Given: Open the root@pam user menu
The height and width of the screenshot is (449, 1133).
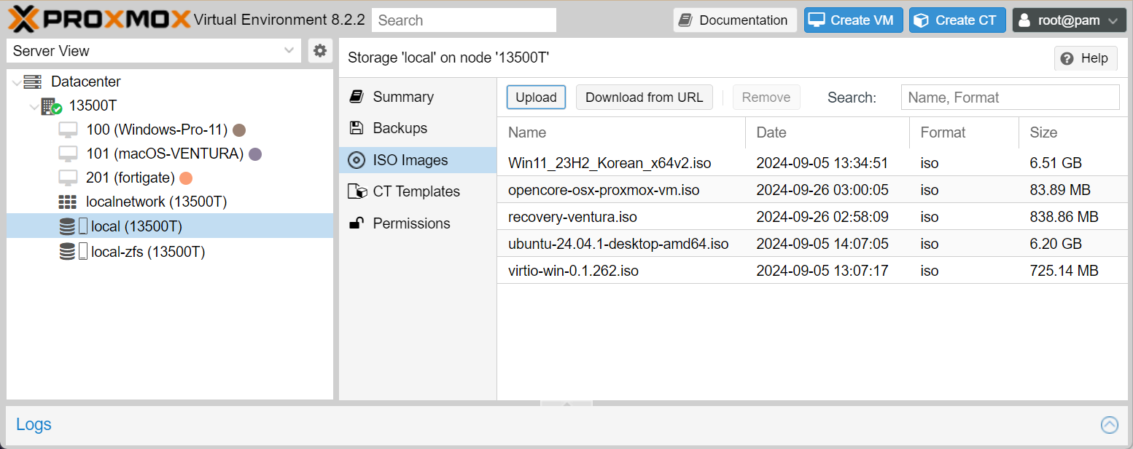Looking at the screenshot, I should pyautogui.click(x=1069, y=20).
